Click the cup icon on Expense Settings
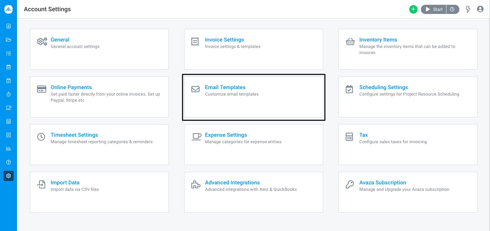 (196, 137)
